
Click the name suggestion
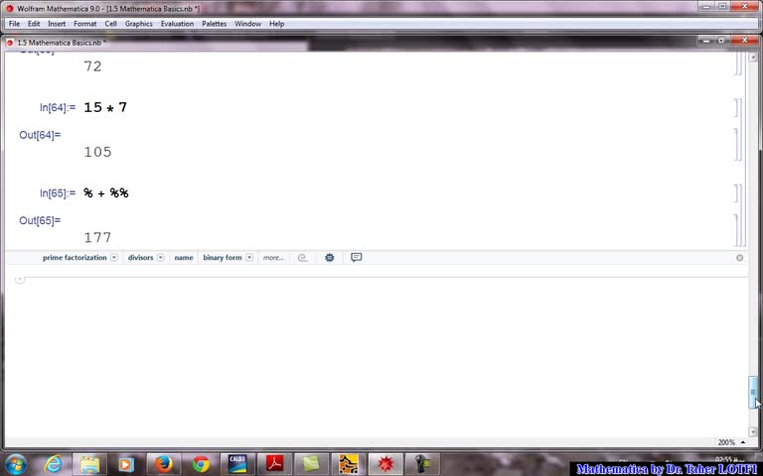[184, 258]
